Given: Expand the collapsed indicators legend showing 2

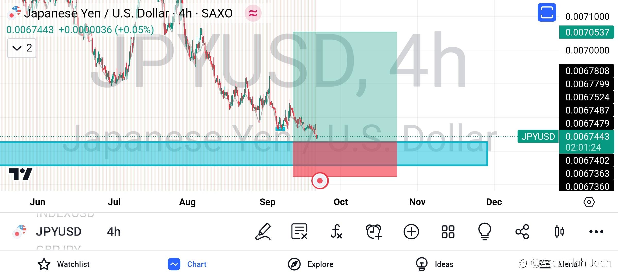Looking at the screenshot, I should [x=22, y=48].
